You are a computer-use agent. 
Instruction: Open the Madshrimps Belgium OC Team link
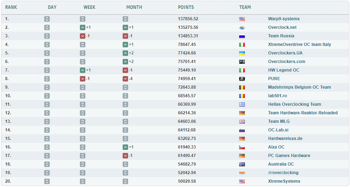[x=299, y=87]
